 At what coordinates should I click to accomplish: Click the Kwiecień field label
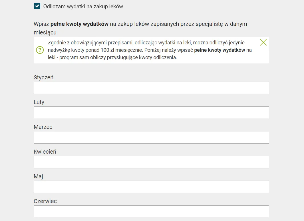45,152
